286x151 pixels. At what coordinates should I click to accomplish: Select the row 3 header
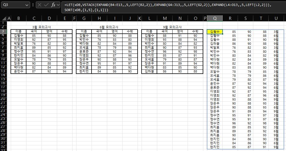pos(3,31)
